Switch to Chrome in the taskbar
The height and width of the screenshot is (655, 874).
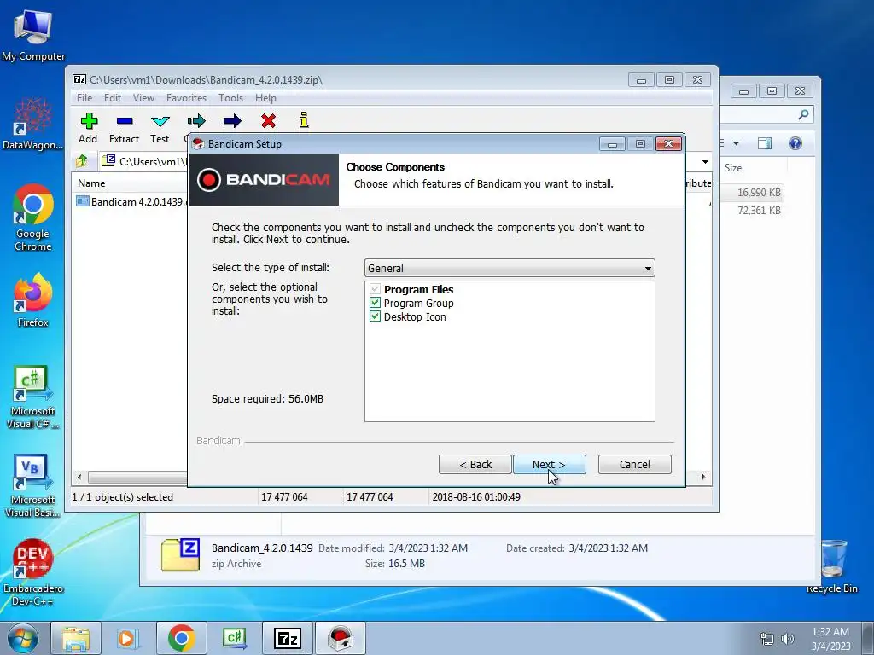pos(181,638)
